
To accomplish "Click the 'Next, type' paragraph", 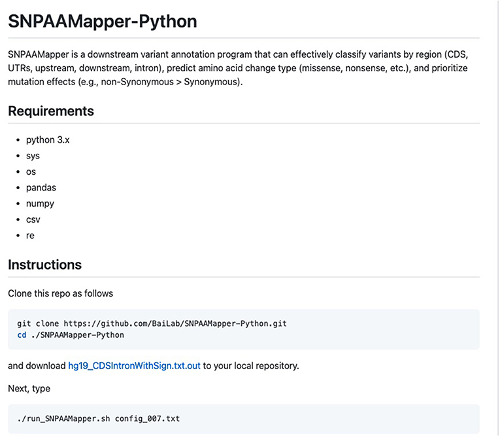I will point(29,389).
